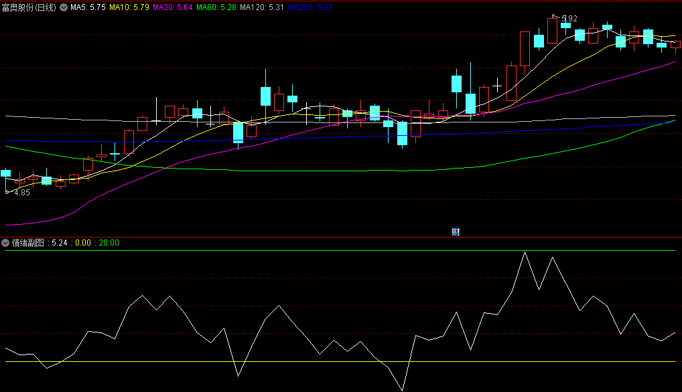The width and height of the screenshot is (682, 392).
Task: Click the lowest trough of the sentiment line
Action: click(403, 389)
